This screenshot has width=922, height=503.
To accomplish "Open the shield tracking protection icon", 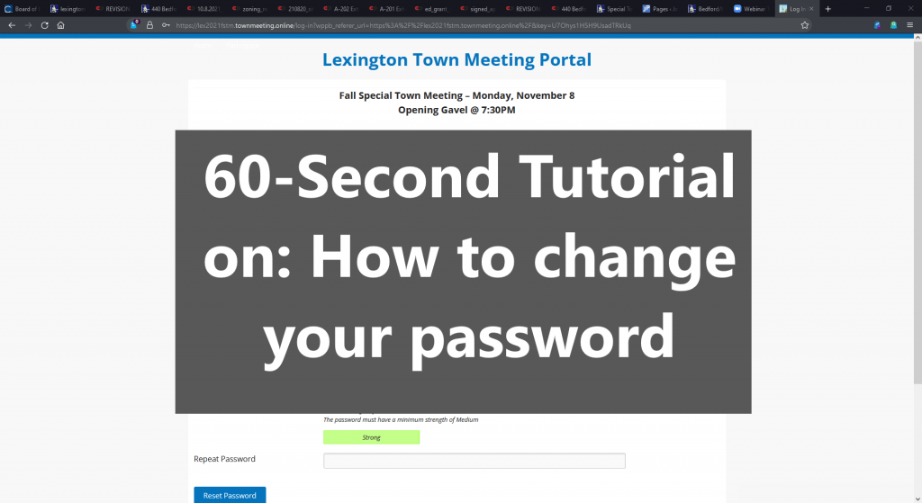I will coord(134,24).
